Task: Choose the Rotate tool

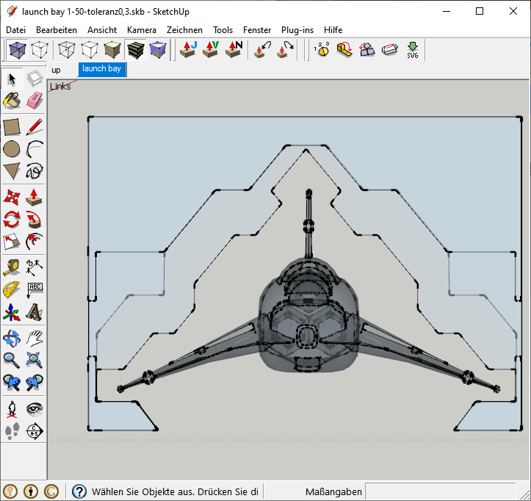Action: pyautogui.click(x=12, y=219)
